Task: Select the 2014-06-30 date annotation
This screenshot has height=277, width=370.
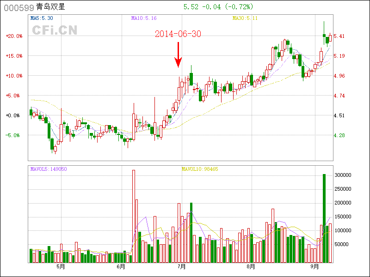Action: [178, 34]
